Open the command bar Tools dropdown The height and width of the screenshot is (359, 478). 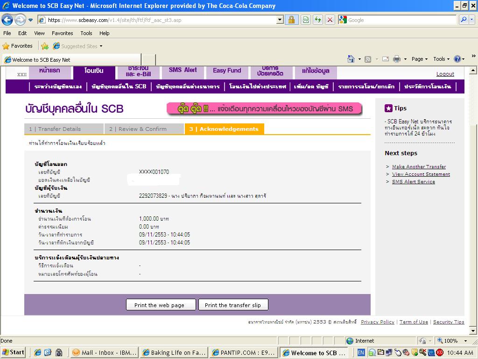(441, 59)
